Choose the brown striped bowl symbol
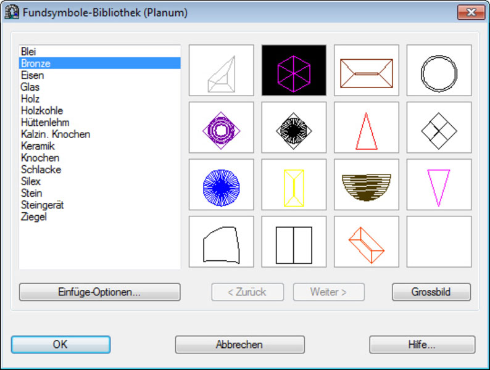Screen dimensions: 490x370 tap(367, 184)
